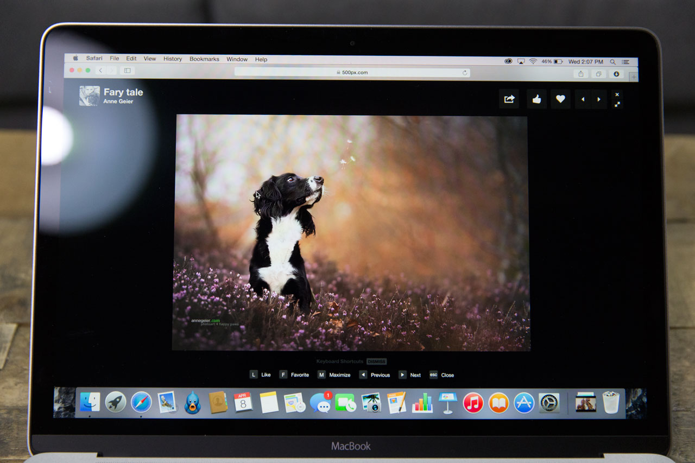This screenshot has height=463, width=695.
Task: Dismiss the Keyboard Shortcuts hint
Action: point(376,361)
